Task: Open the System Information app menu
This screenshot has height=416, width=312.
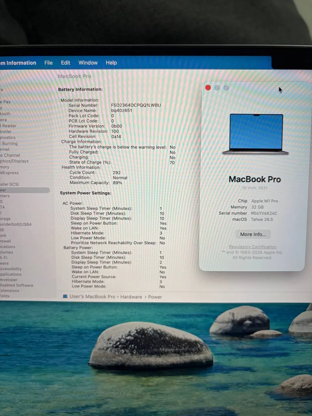Action: (x=18, y=63)
